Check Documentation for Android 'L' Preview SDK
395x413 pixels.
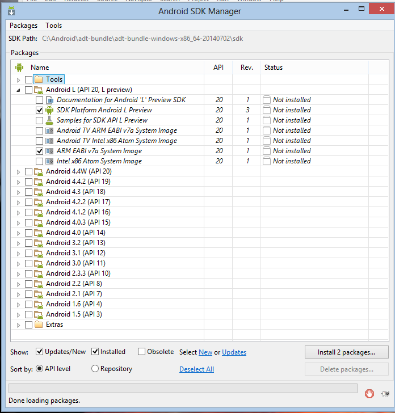pos(39,100)
